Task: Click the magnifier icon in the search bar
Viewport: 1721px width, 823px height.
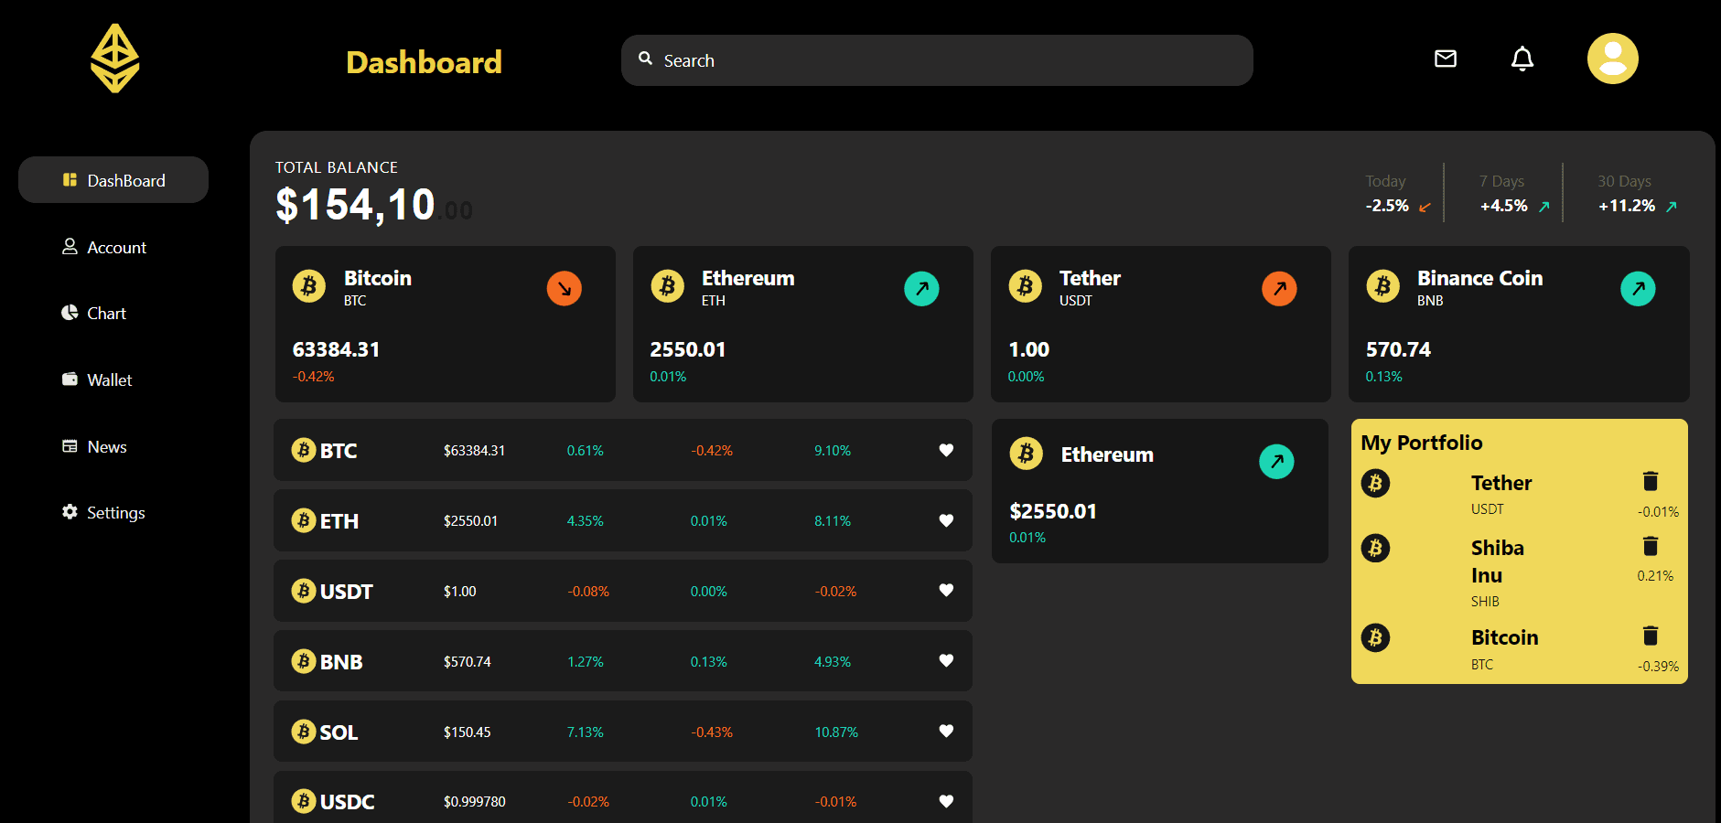Action: click(x=646, y=59)
